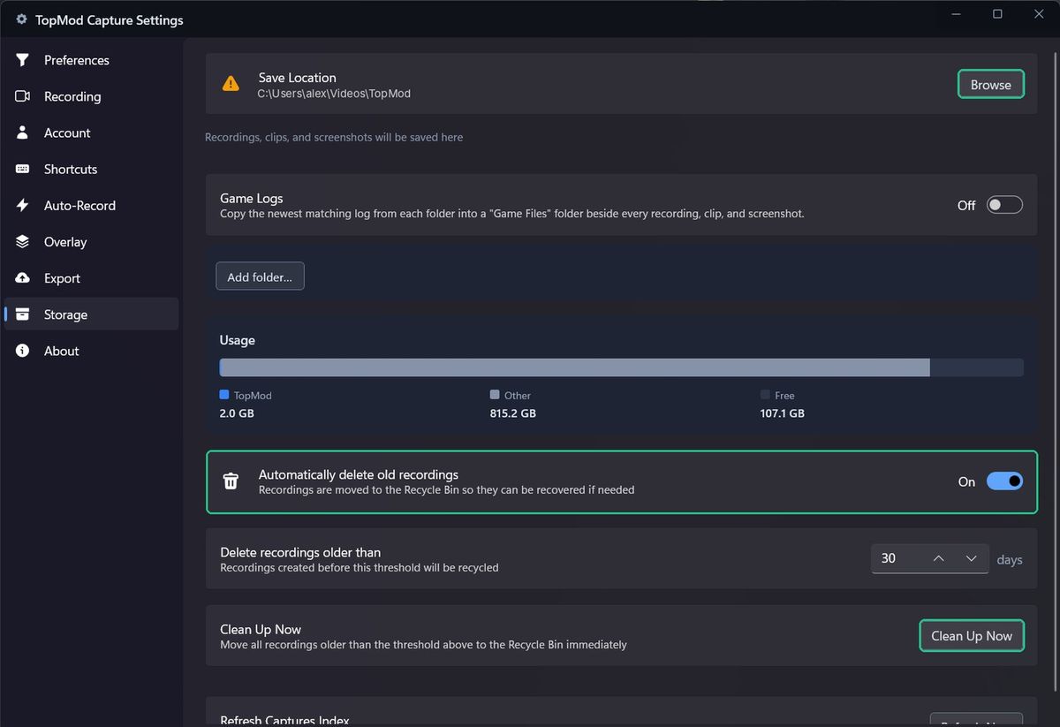Click the Auto-Record lightning icon
This screenshot has width=1060, height=727.
(x=23, y=205)
